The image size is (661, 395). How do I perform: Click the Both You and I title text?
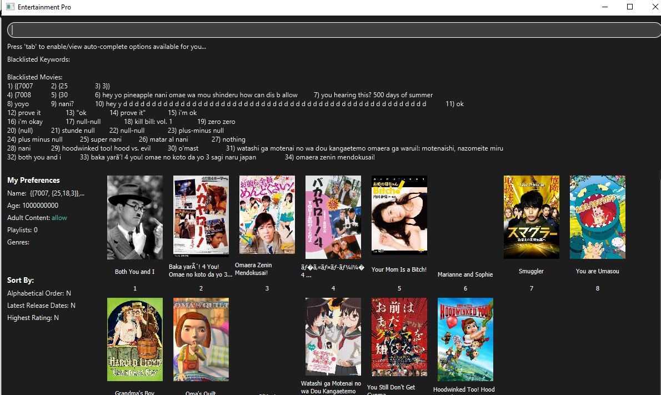(135, 272)
